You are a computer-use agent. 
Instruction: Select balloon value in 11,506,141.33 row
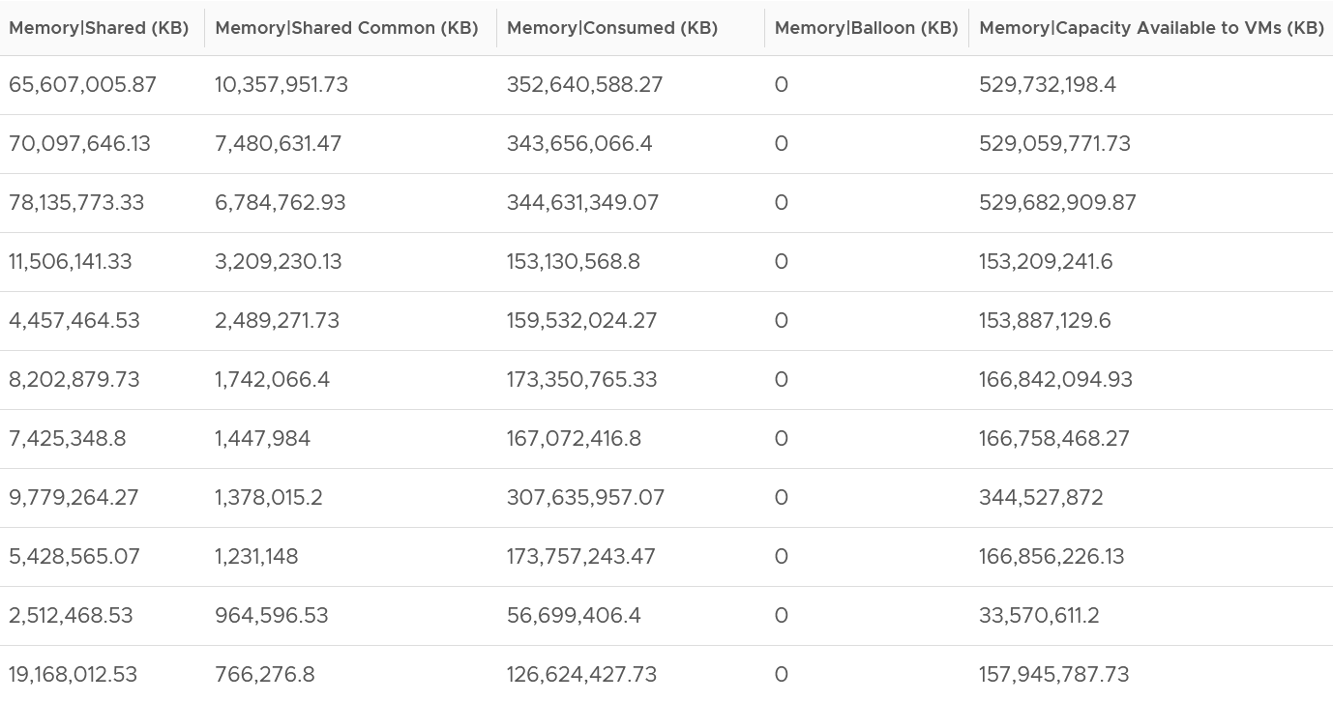(782, 262)
